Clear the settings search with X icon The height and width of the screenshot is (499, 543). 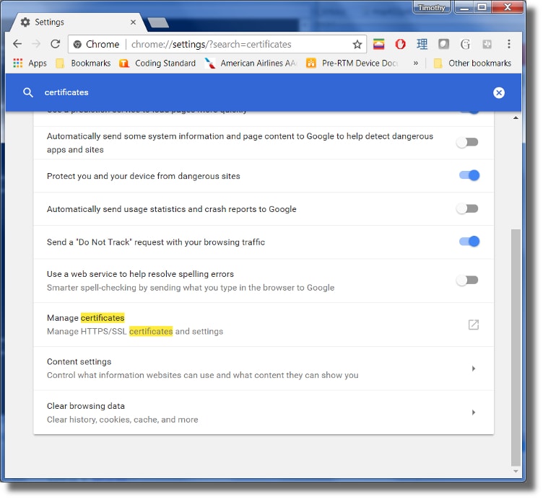[498, 92]
